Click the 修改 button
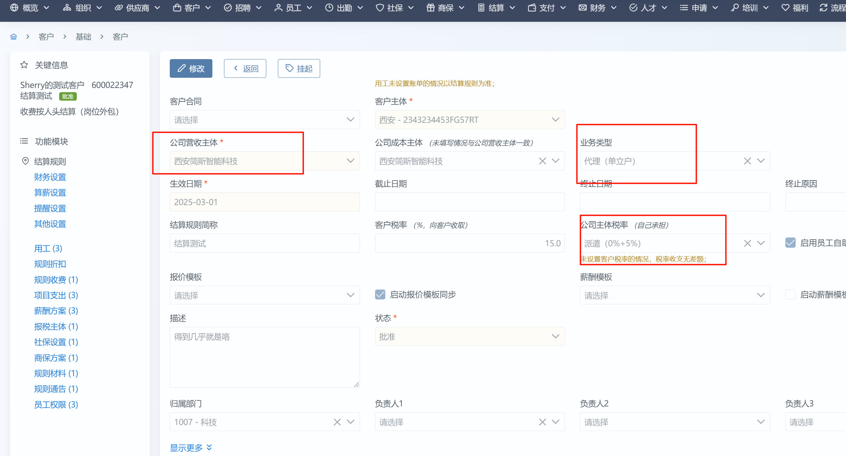The width and height of the screenshot is (846, 456). point(191,68)
